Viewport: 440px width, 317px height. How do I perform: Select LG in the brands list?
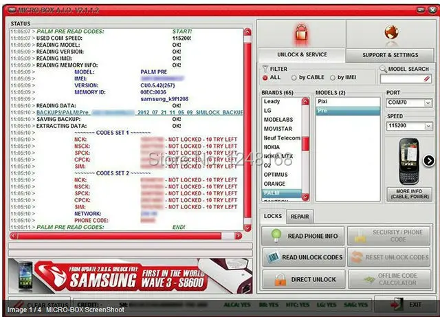point(282,111)
